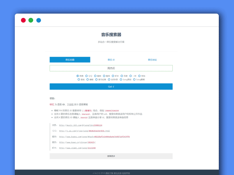Choose the 百度 radio option
This screenshot has height=175, width=234.
[x=122, y=75]
